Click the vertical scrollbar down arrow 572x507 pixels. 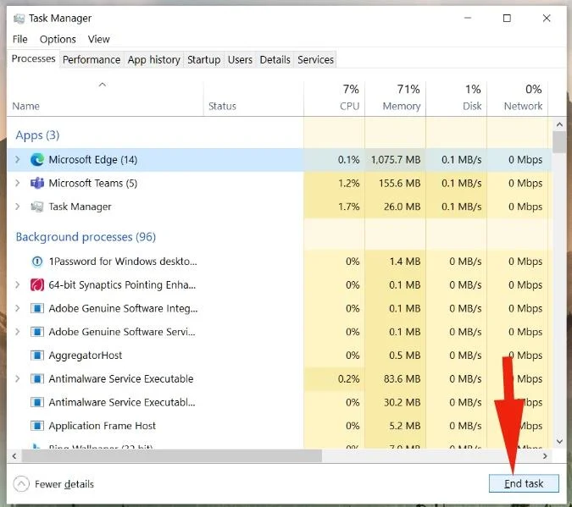point(559,441)
